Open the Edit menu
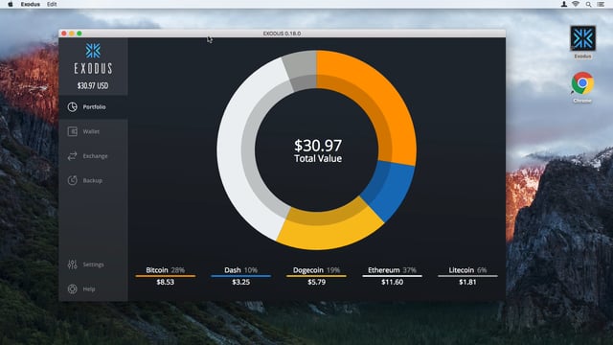The image size is (613, 345). coord(52,4)
